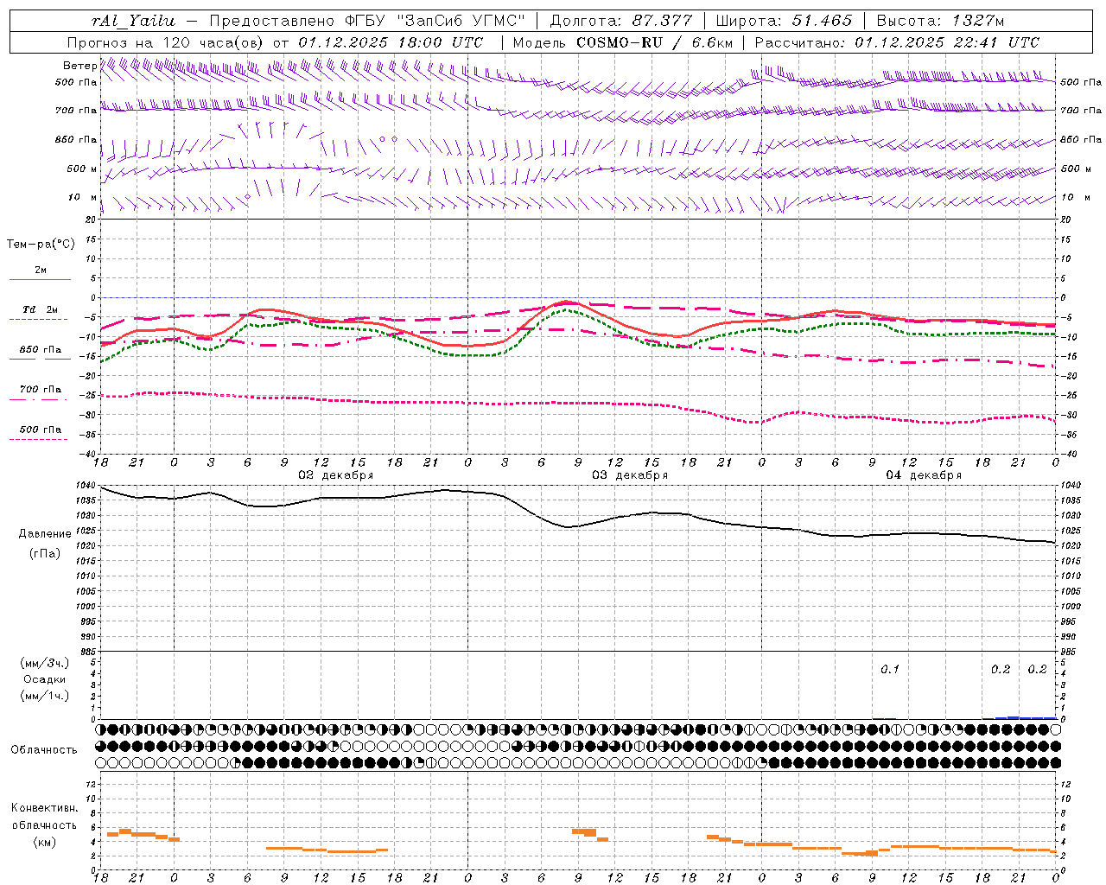Screen dimensions: 1106x885
Task: Click the forecast start time 01.12.2025 18:00 UTC
Action: click(391, 42)
